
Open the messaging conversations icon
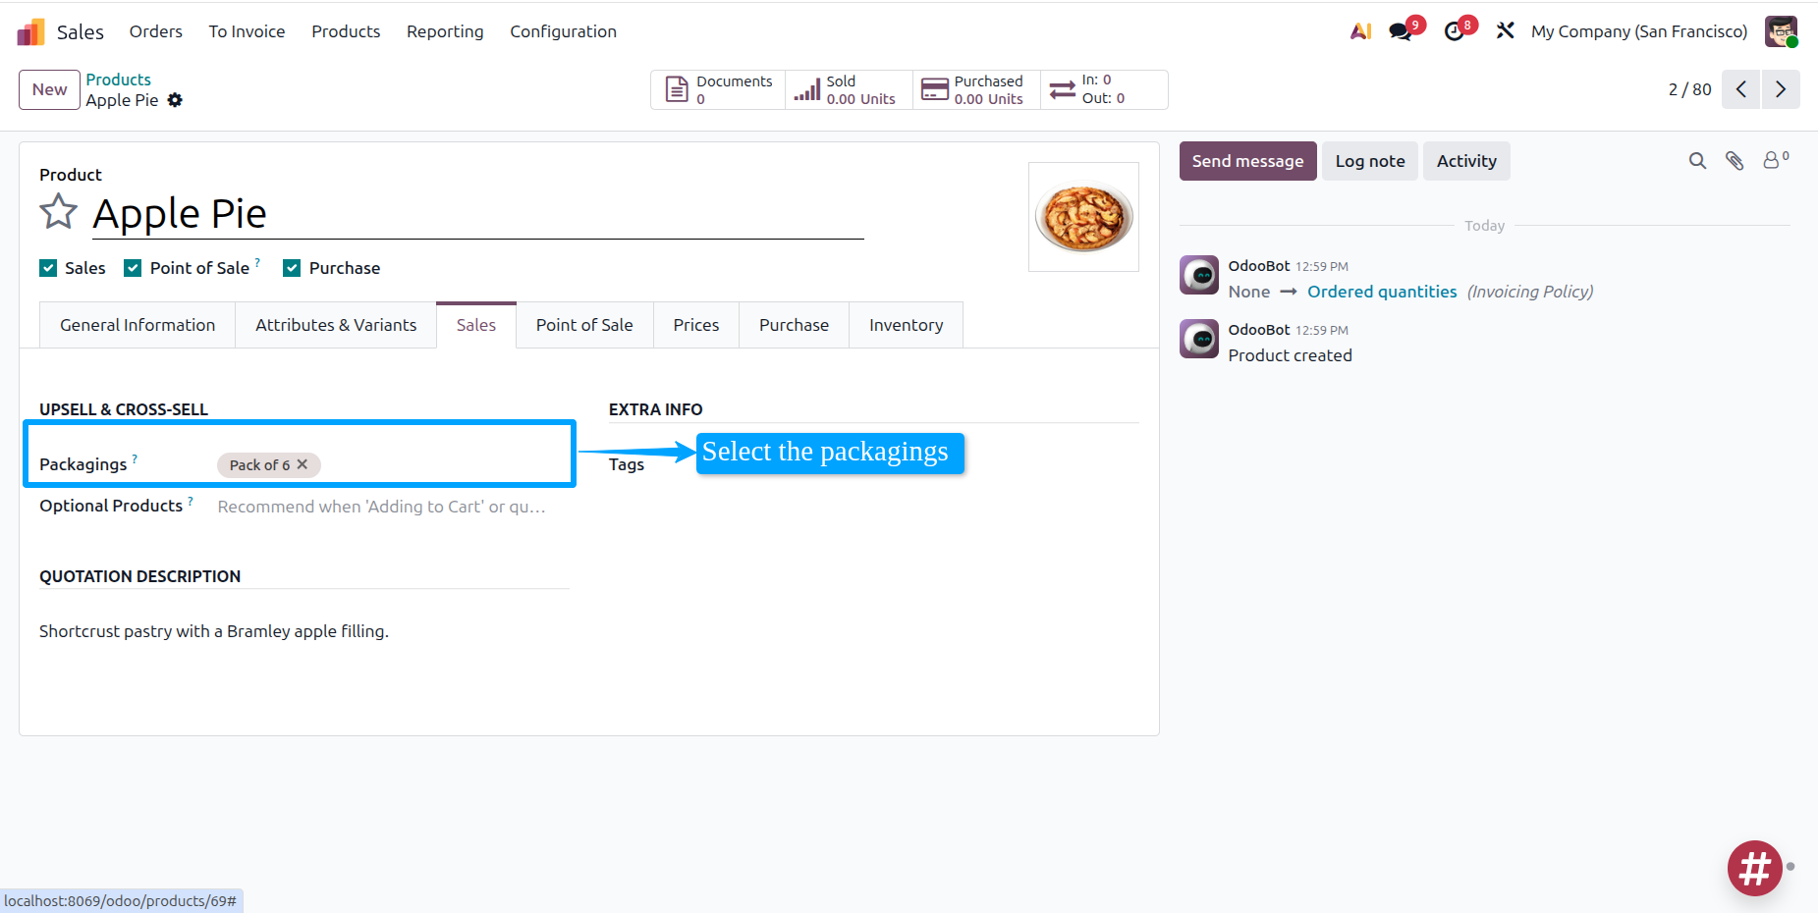click(1401, 30)
